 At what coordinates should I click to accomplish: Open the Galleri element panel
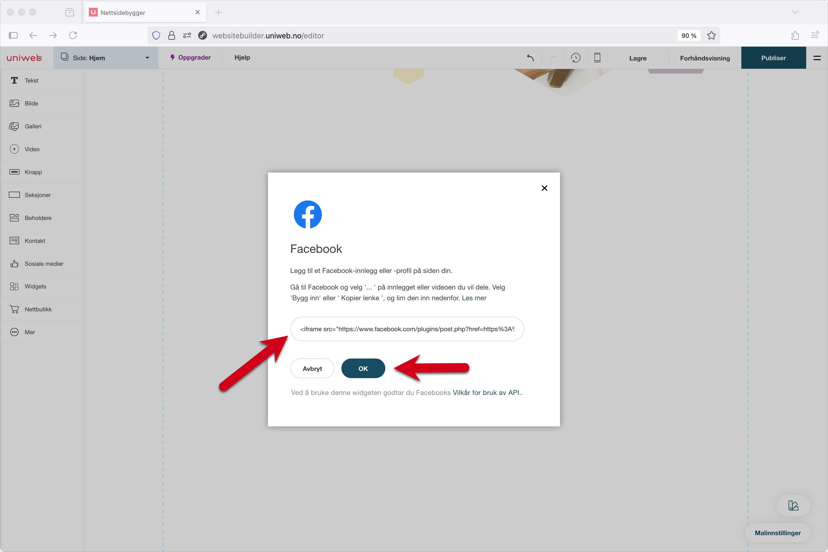[x=42, y=126]
